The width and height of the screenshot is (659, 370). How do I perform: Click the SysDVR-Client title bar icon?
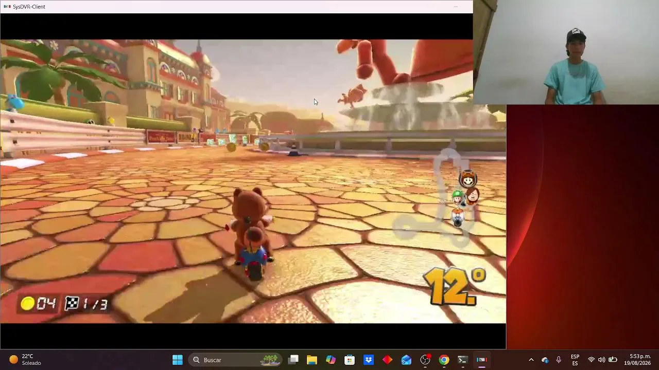coord(7,7)
